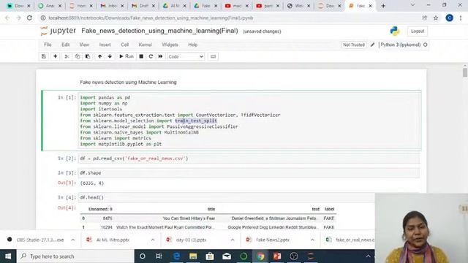Image resolution: width=468 pixels, height=263 pixels.
Task: Click the Logout button
Action: pos(418,31)
